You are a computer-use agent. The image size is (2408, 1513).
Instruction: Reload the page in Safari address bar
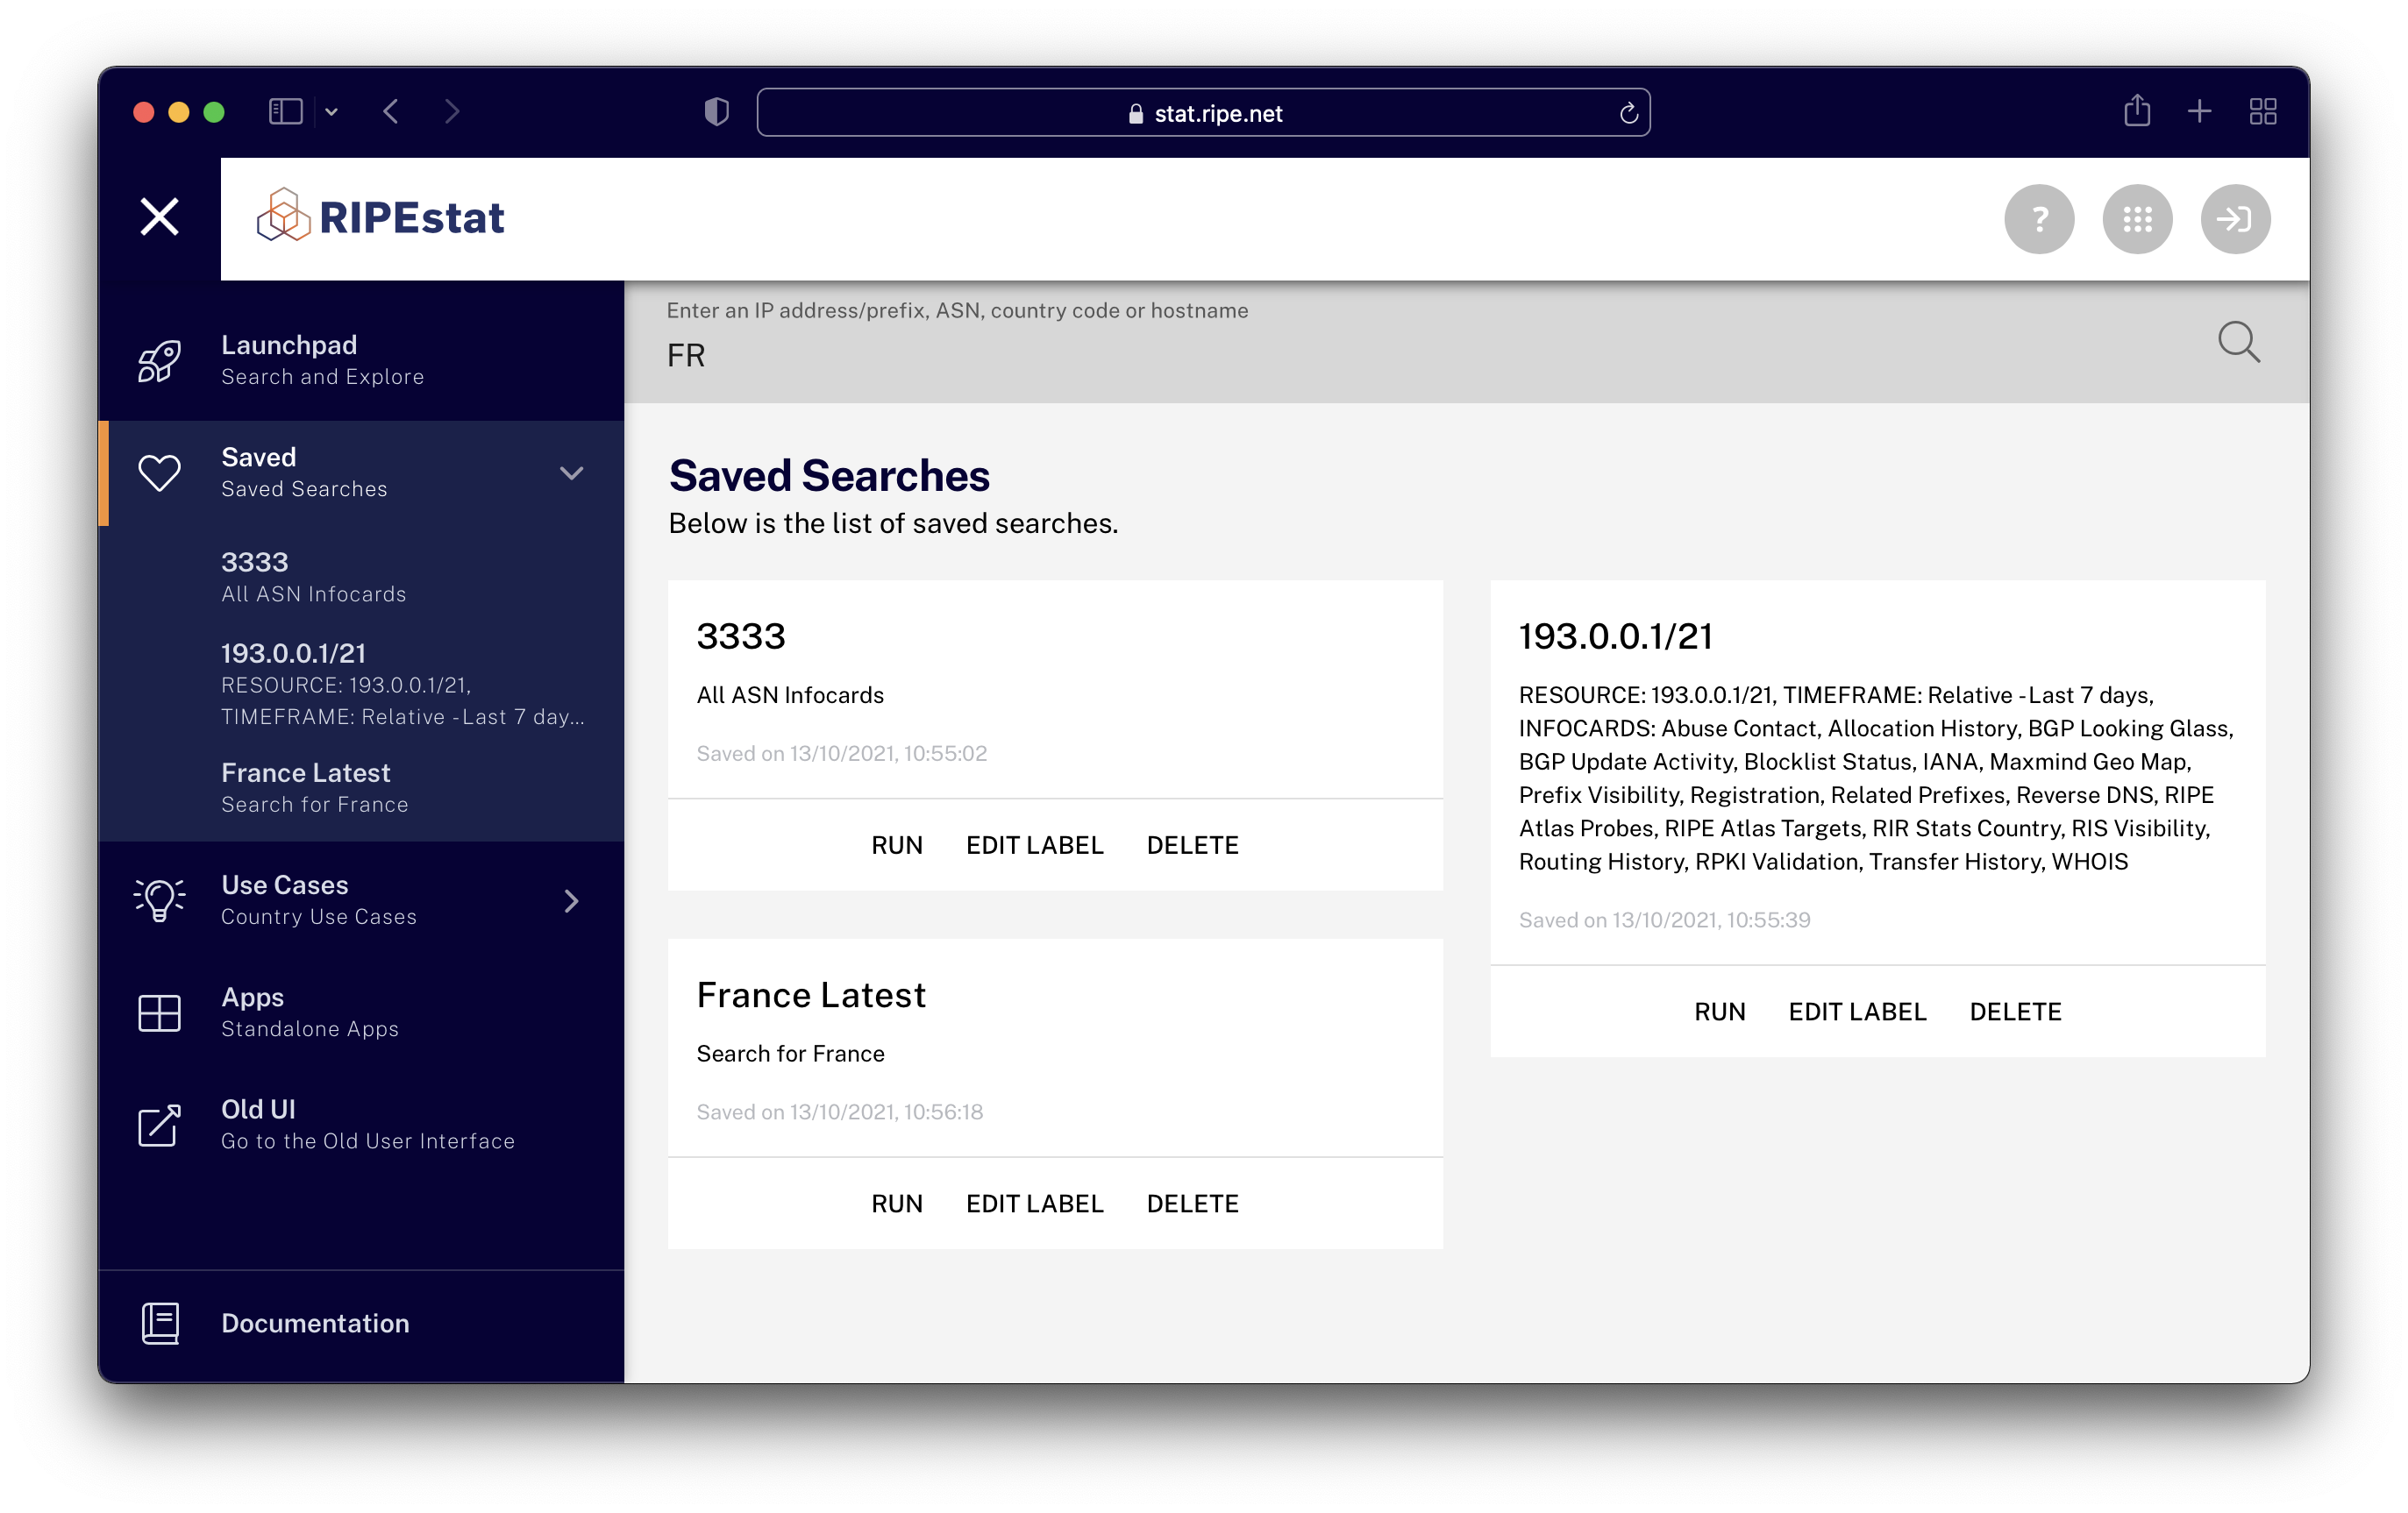1628,113
